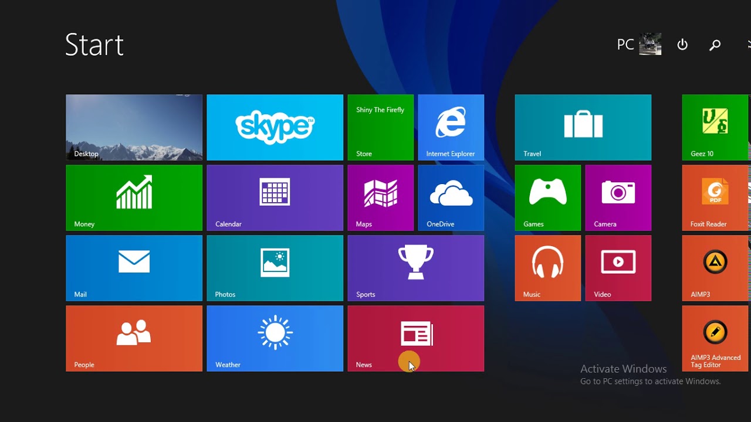This screenshot has width=751, height=422.
Task: Launch Geez 10 tile
Action: point(716,127)
